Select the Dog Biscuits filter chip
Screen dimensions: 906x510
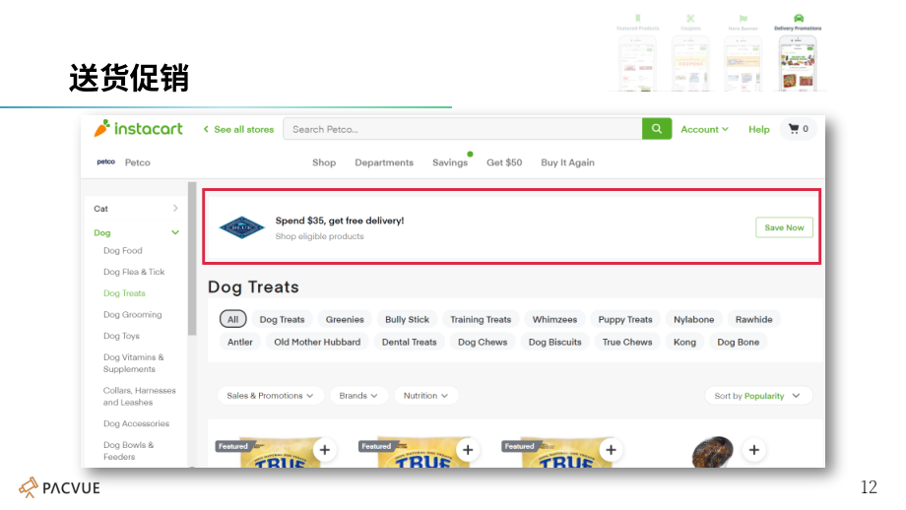(554, 342)
